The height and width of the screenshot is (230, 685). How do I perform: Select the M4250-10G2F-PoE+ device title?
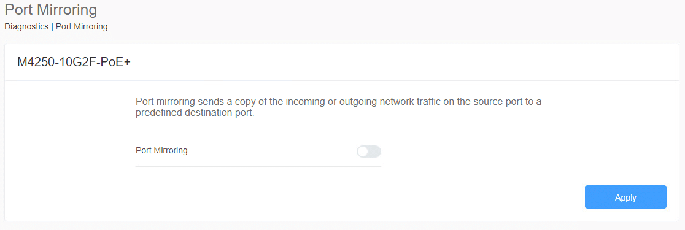click(x=74, y=63)
